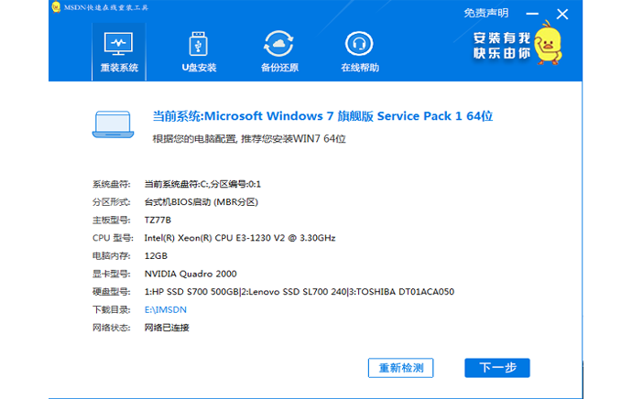632x399 pixels.
Task: Click the app logo in title bar
Action: pyautogui.click(x=56, y=6)
